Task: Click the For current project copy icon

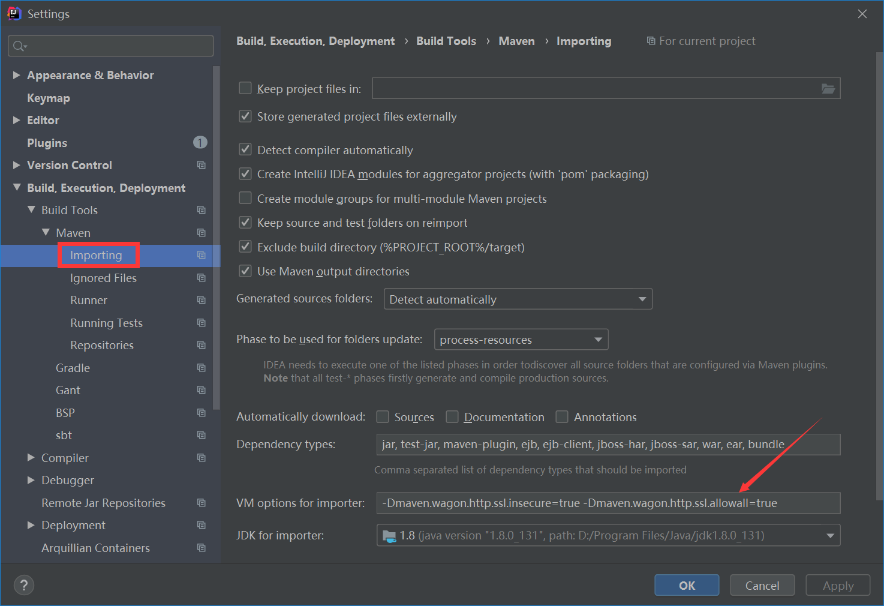Action: (651, 41)
